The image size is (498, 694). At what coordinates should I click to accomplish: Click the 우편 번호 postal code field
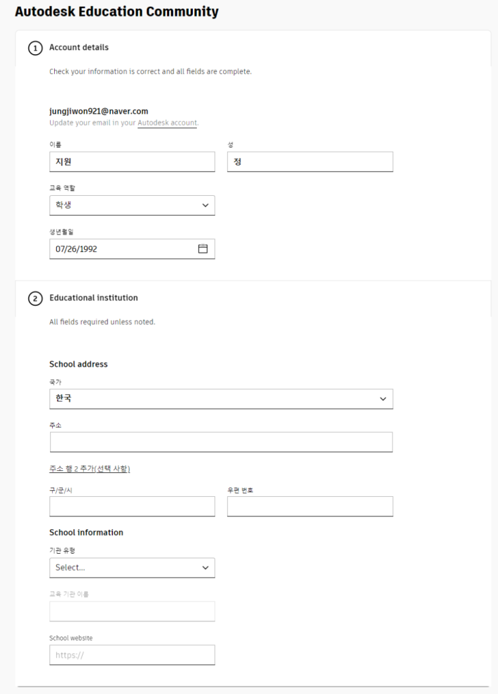310,506
